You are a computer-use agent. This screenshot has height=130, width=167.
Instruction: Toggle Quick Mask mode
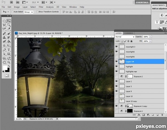pyautogui.click(x=7, y=76)
